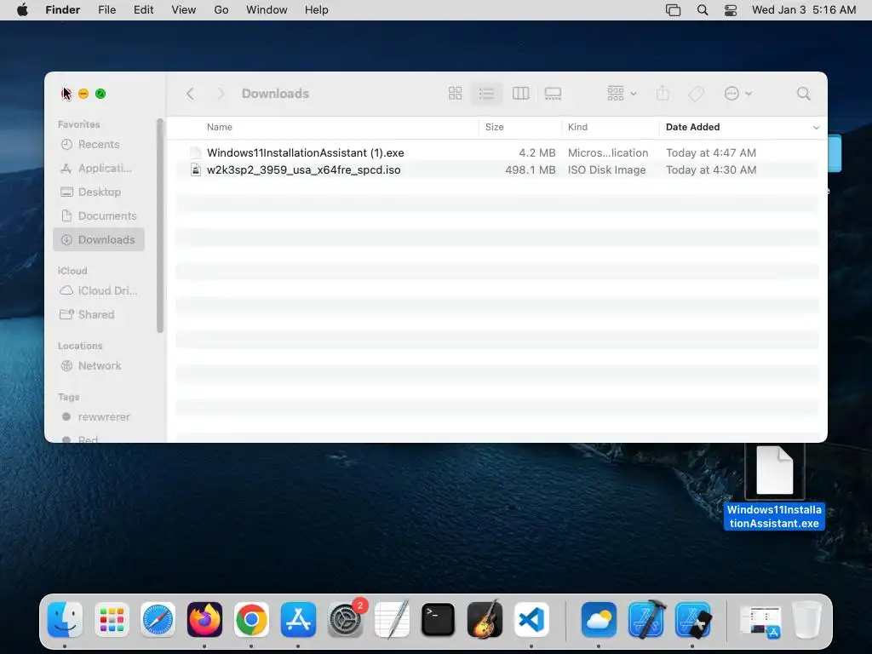Image resolution: width=872 pixels, height=654 pixels.
Task: Launch Xcode from the Dock
Action: pos(645,619)
